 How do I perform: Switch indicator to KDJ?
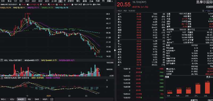point(12,99)
